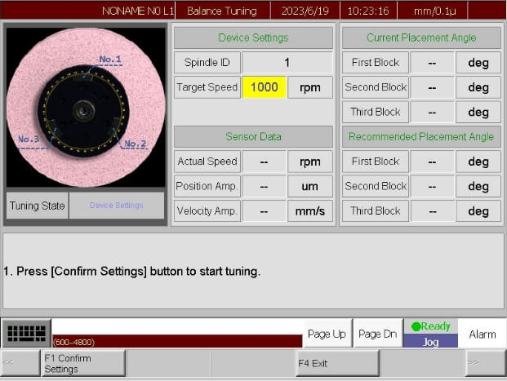Click the No.2 block label on wheel
Image resolution: width=507 pixels, height=381 pixels.
136,144
